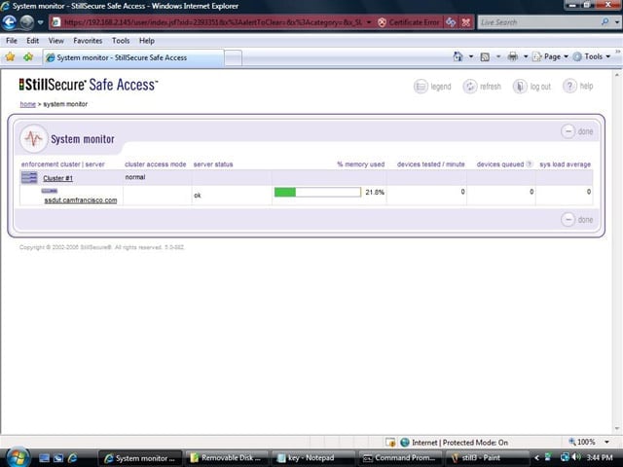The height and width of the screenshot is (467, 623).
Task: Click the Favorites Center star icon
Action: [x=10, y=57]
